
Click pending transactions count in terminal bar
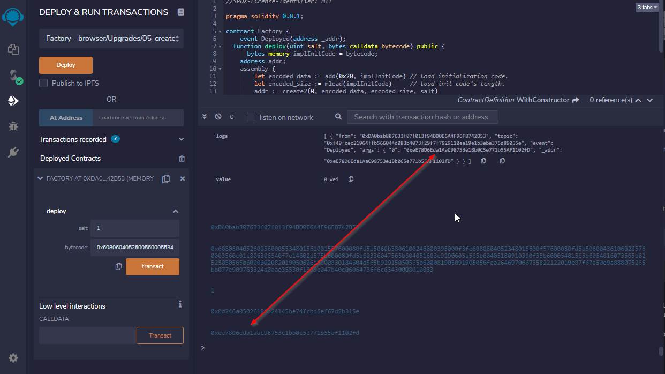click(232, 117)
